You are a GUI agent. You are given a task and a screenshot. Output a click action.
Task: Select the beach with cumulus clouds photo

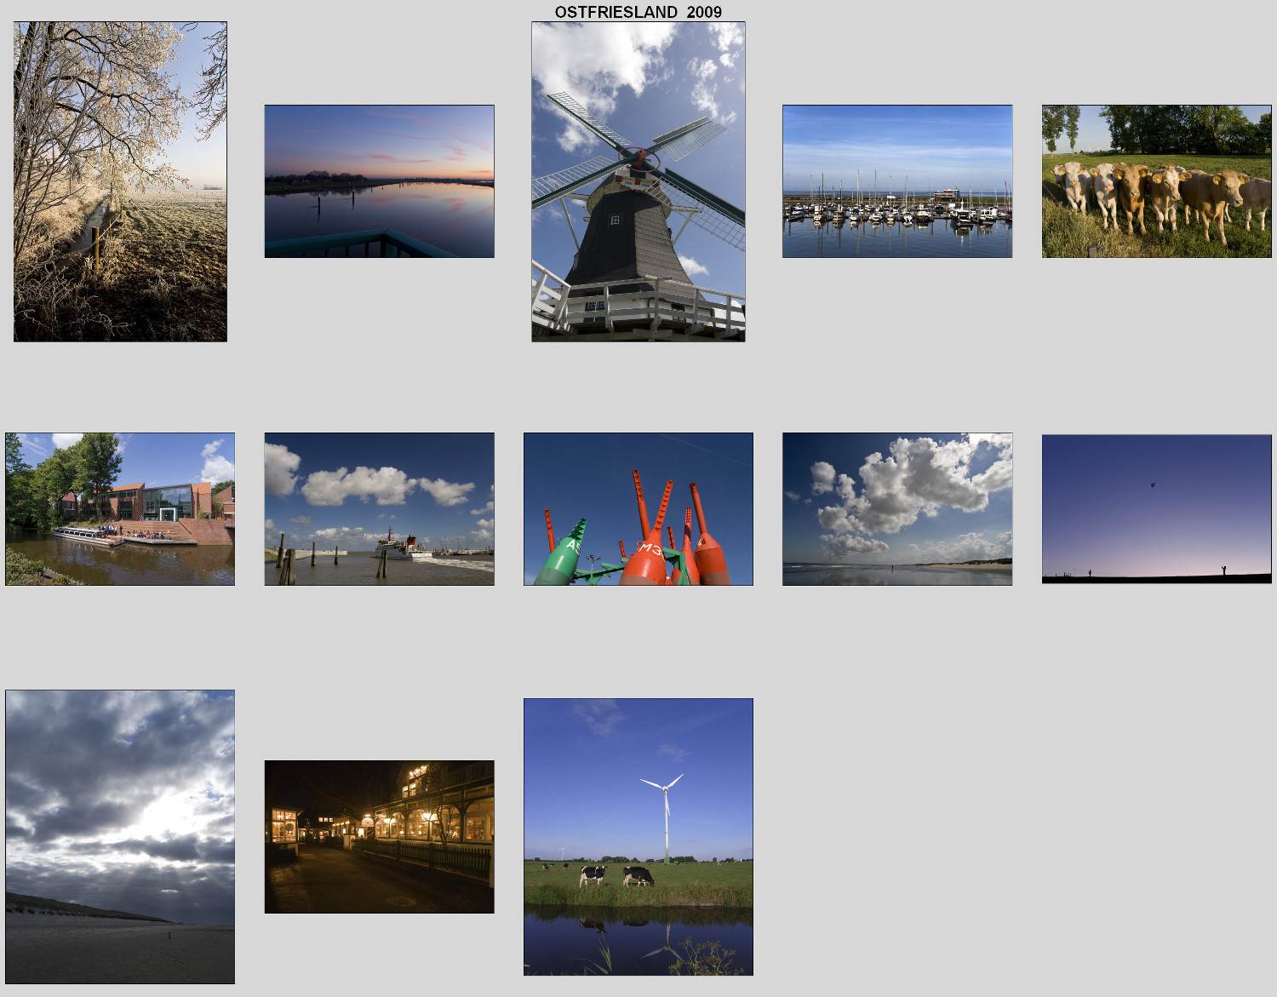click(897, 508)
